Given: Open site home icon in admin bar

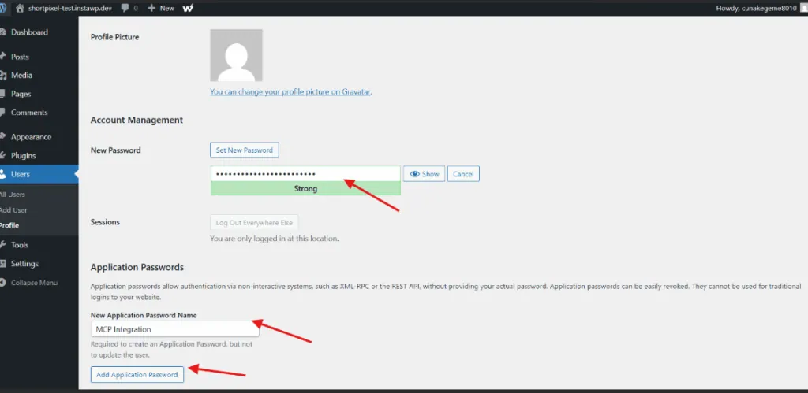Looking at the screenshot, I should tap(20, 8).
